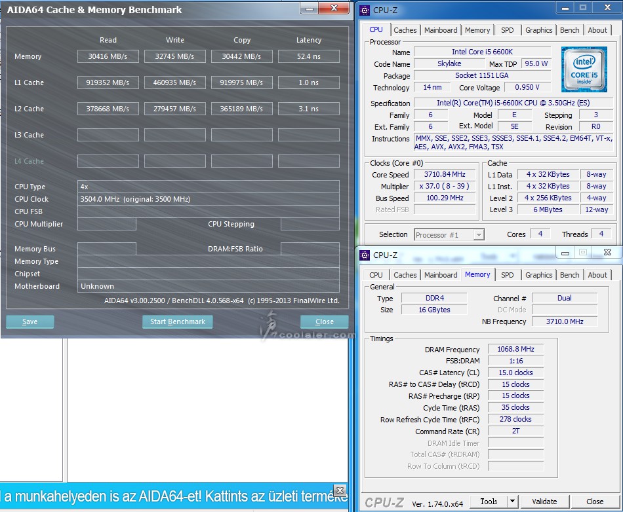Image resolution: width=623 pixels, height=512 pixels.
Task: Click the Package value Socket 1151 LGA
Action: (x=483, y=75)
